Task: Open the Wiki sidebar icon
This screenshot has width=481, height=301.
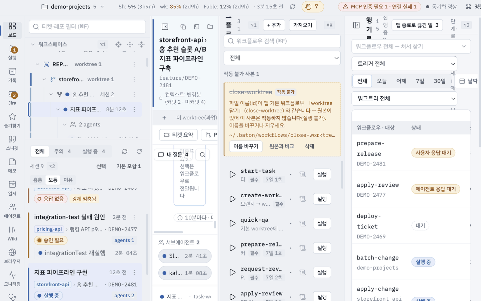Action: click(12, 234)
